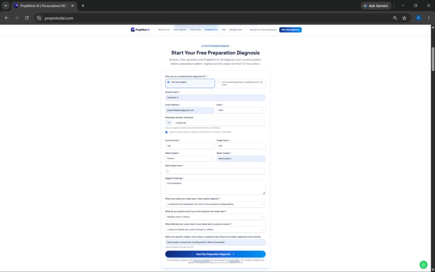Expand Weak Subject dropdown showing Physics
The image size is (435, 272).
pyautogui.click(x=190, y=159)
